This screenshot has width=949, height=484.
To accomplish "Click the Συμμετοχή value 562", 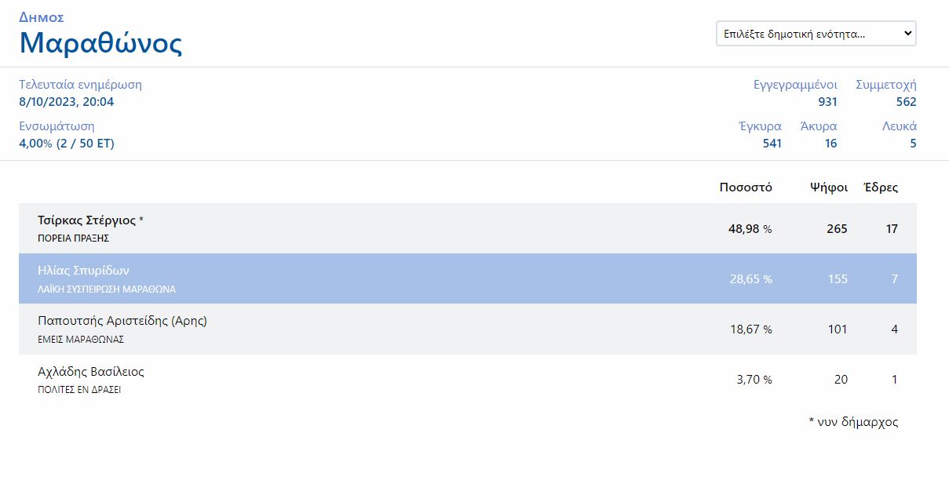I will (x=906, y=102).
